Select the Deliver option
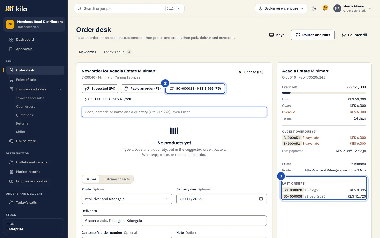The image size is (380, 238). [x=91, y=179]
